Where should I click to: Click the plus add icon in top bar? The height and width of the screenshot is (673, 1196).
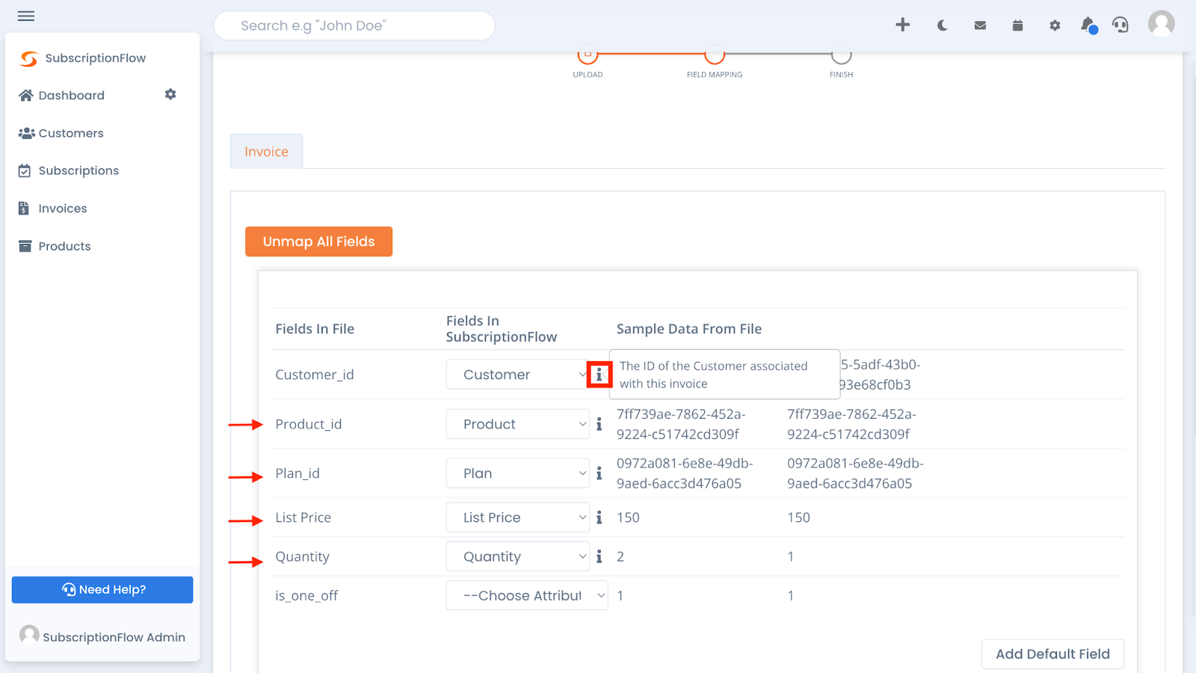click(903, 25)
